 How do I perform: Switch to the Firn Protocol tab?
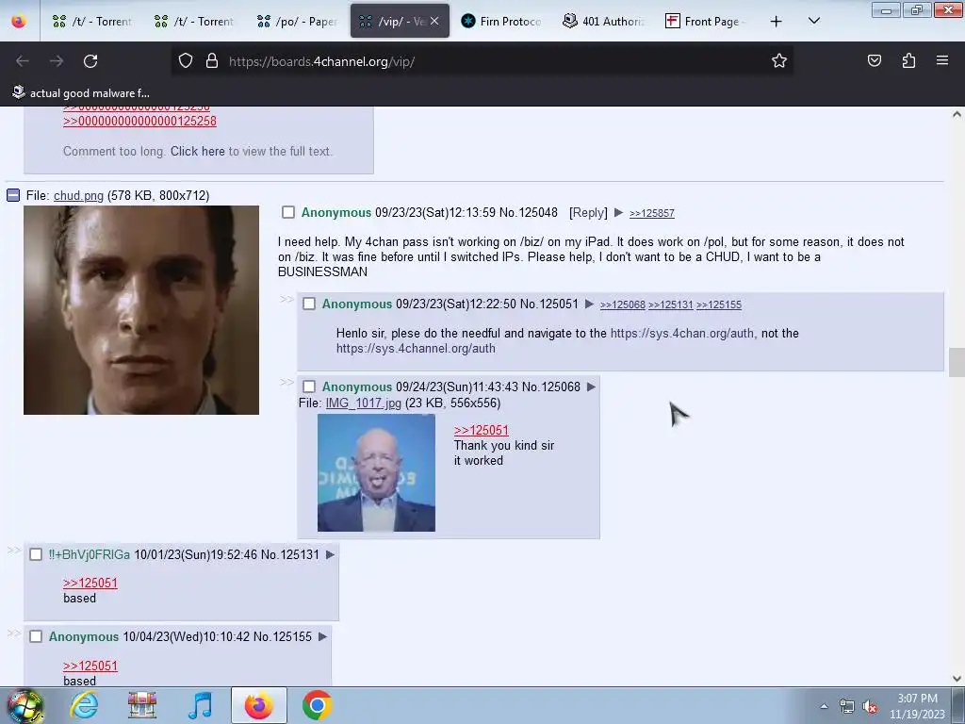tap(501, 22)
